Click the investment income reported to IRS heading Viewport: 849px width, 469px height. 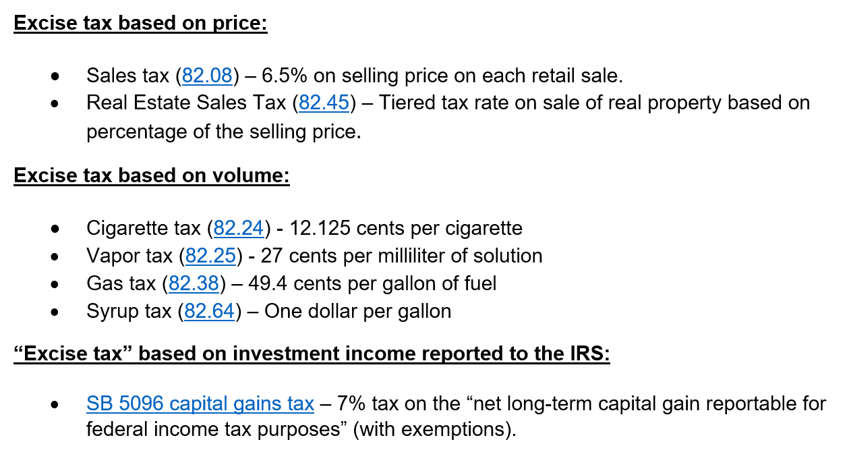(312, 354)
